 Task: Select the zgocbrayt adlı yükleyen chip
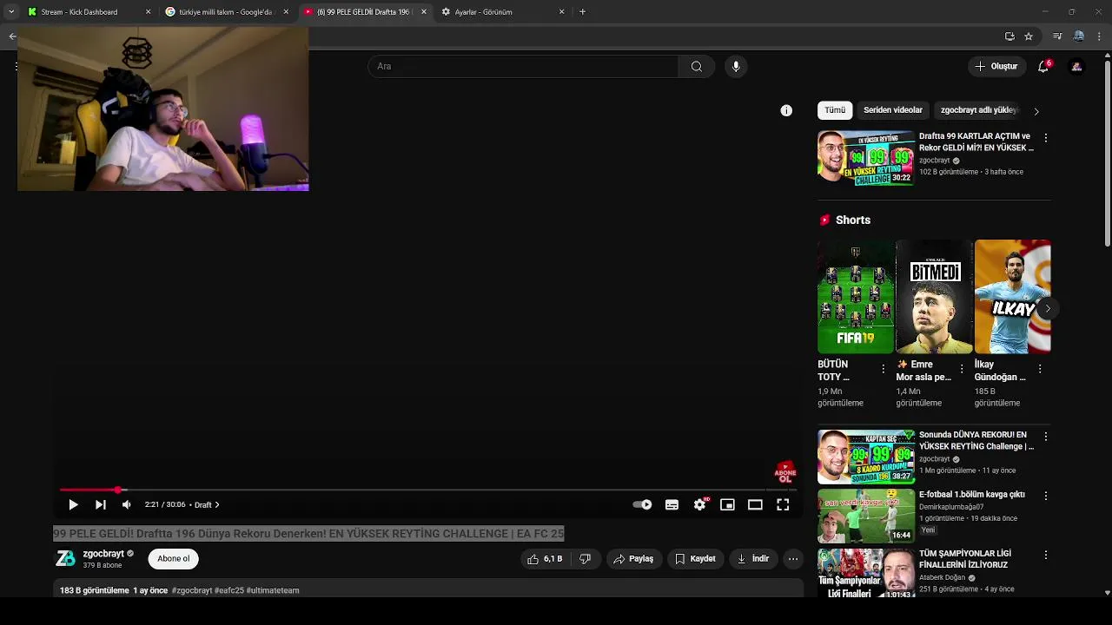click(x=978, y=110)
